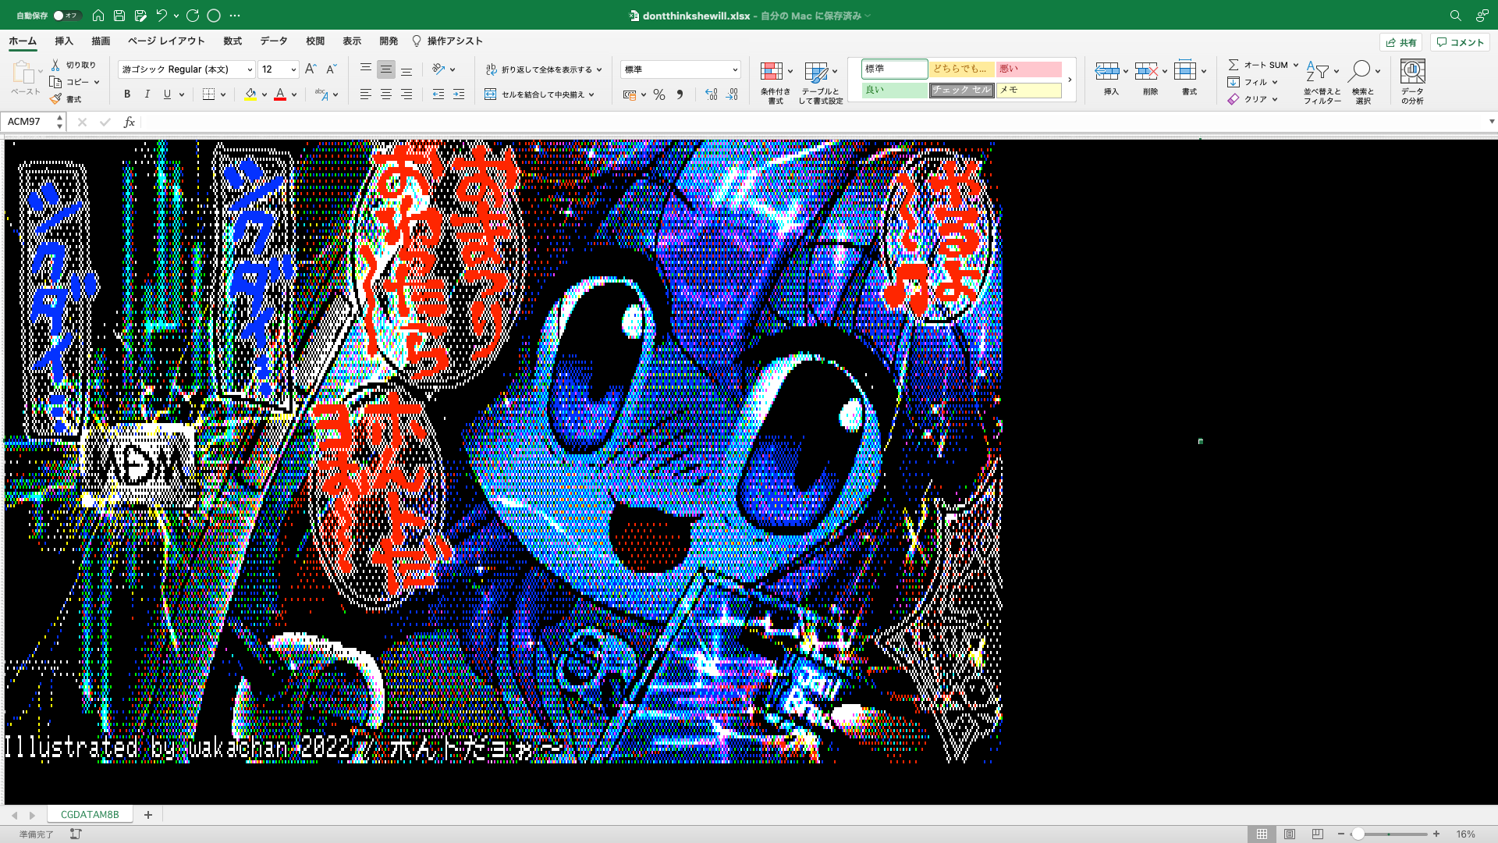Image resolution: width=1498 pixels, height=843 pixels.
Task: Toggle the AutoSave (自動保存) switch
Action: tap(67, 16)
